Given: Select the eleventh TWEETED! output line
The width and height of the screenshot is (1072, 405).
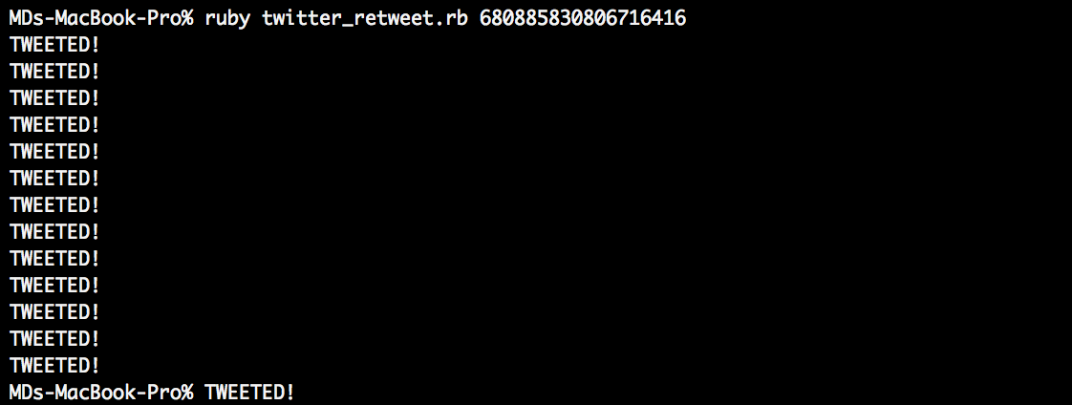Looking at the screenshot, I should [54, 312].
